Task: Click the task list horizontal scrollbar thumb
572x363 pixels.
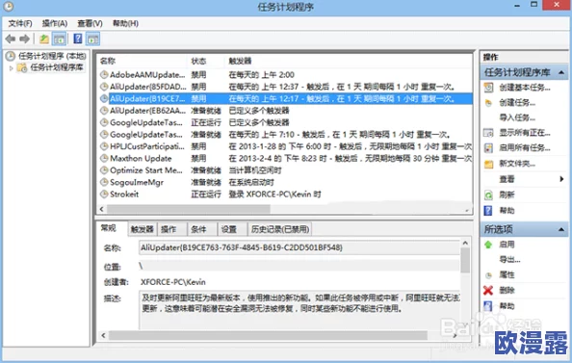Action: (188, 209)
